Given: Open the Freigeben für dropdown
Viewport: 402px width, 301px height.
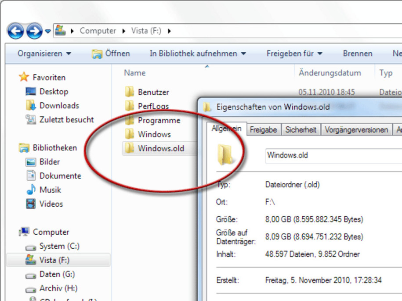Looking at the screenshot, I should click(x=294, y=54).
